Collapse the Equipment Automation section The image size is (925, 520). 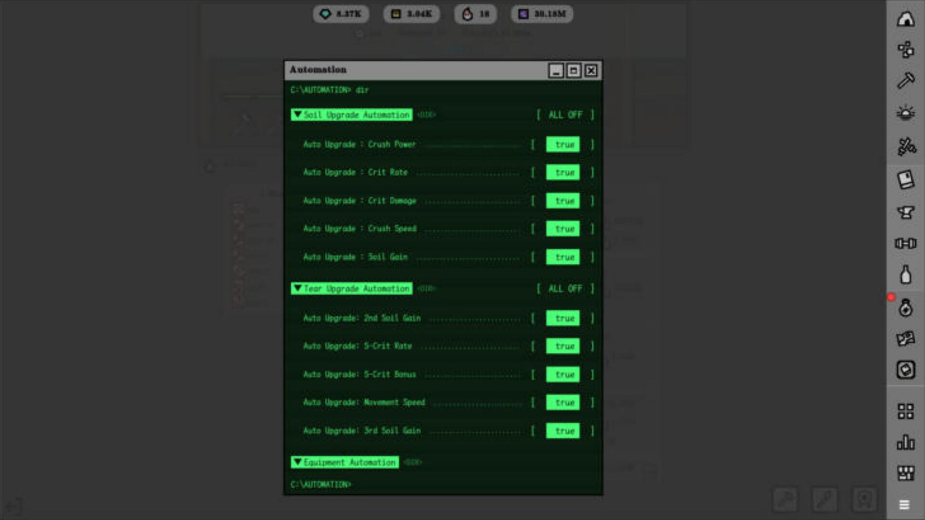(345, 462)
